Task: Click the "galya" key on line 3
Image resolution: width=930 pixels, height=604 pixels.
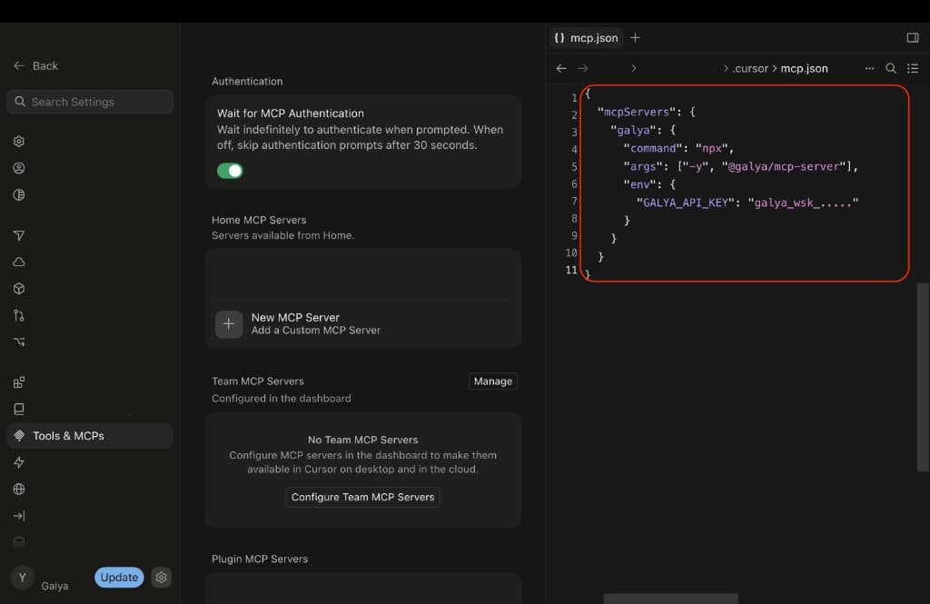Action: click(x=633, y=130)
